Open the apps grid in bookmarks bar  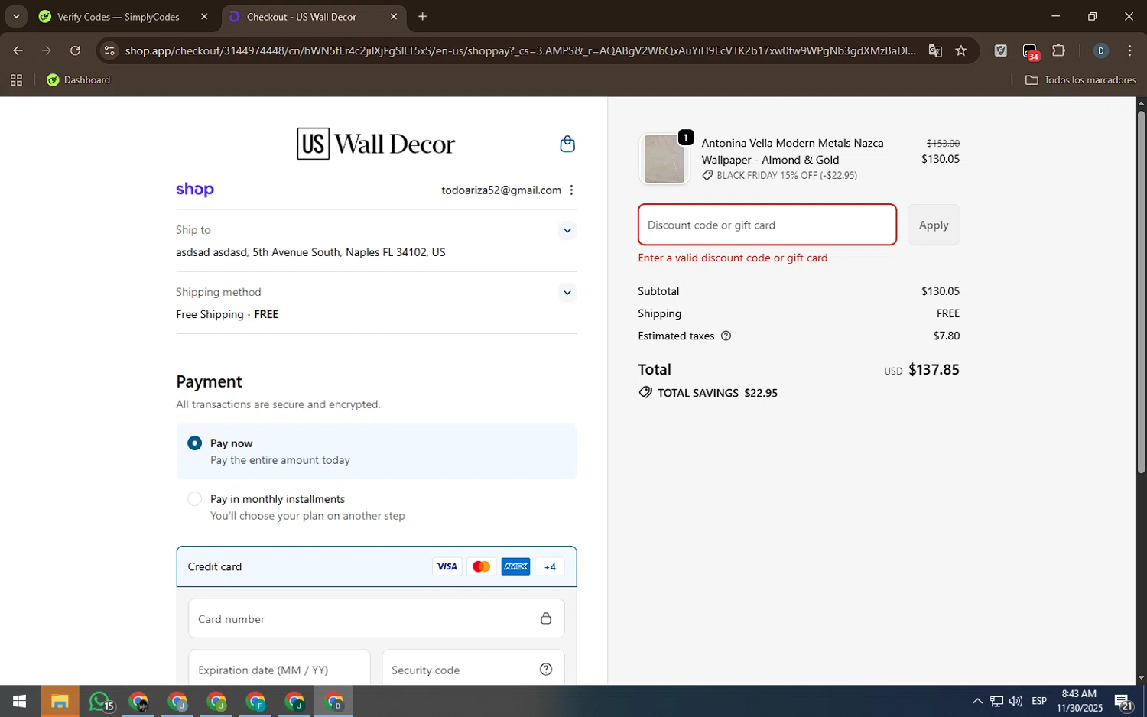(x=16, y=79)
